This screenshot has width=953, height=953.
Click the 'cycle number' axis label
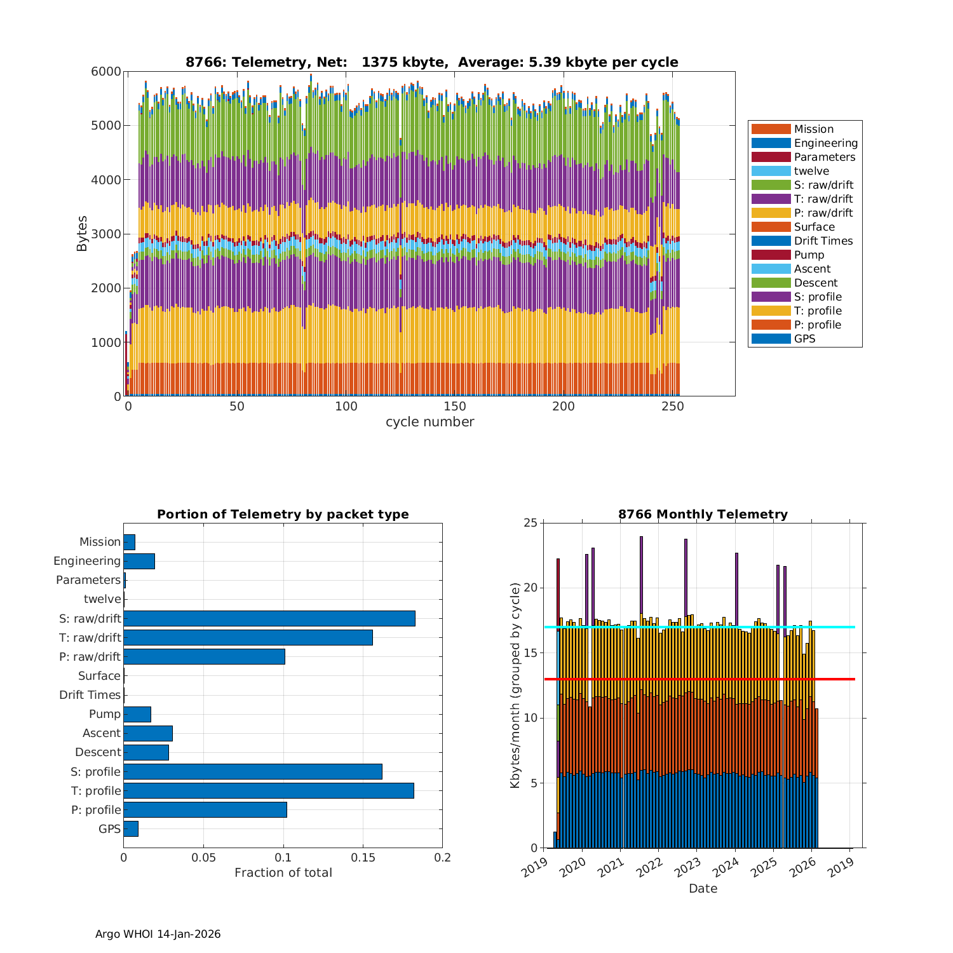pos(429,422)
